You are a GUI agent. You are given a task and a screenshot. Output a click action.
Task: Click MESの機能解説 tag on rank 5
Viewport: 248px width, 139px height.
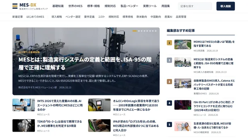tap(201, 132)
